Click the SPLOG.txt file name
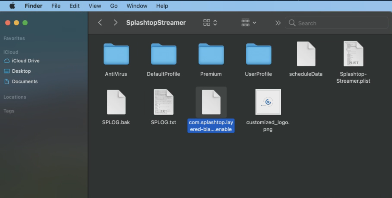The width and height of the screenshot is (392, 198). coord(164,122)
